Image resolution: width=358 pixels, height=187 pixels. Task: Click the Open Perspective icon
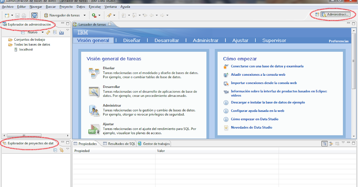(x=317, y=14)
